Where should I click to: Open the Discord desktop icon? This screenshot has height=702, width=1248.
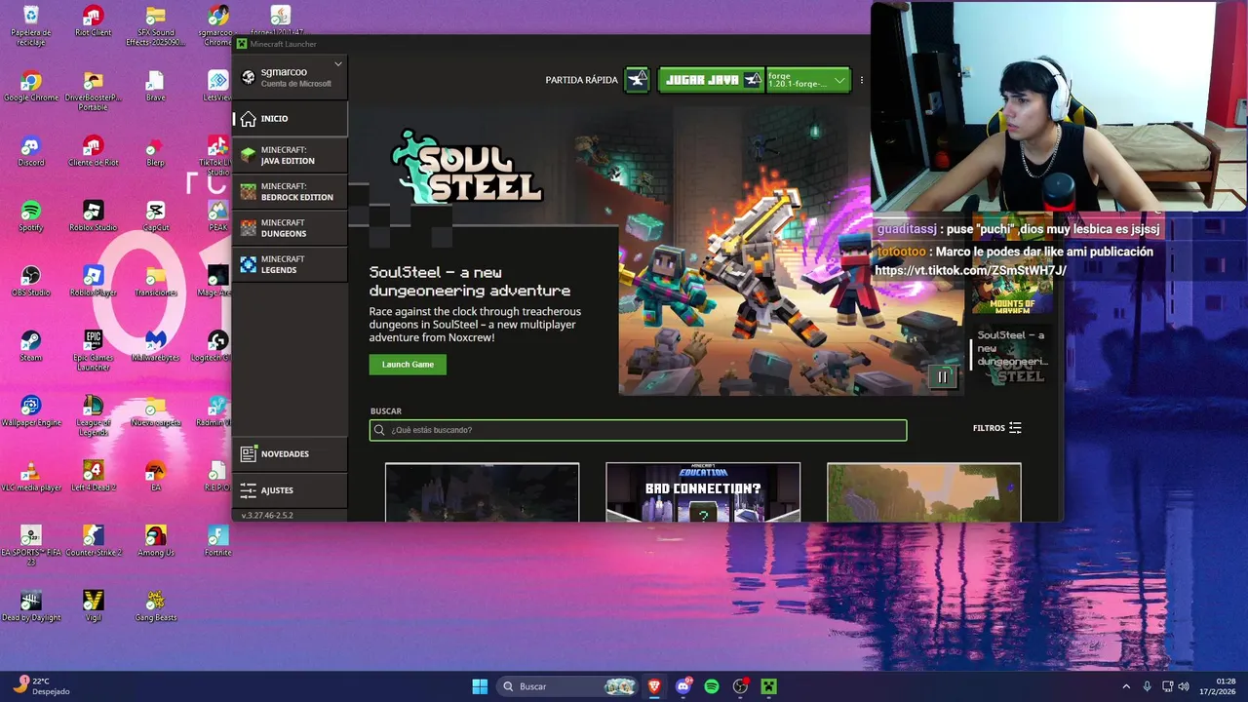[30, 151]
